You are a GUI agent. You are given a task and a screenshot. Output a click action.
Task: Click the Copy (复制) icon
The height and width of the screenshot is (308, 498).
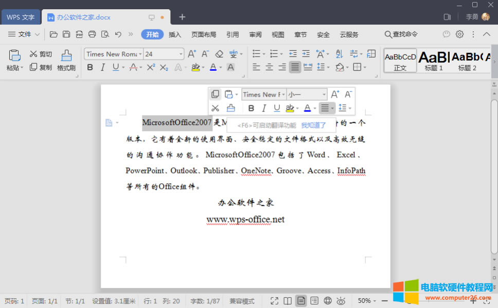point(34,67)
